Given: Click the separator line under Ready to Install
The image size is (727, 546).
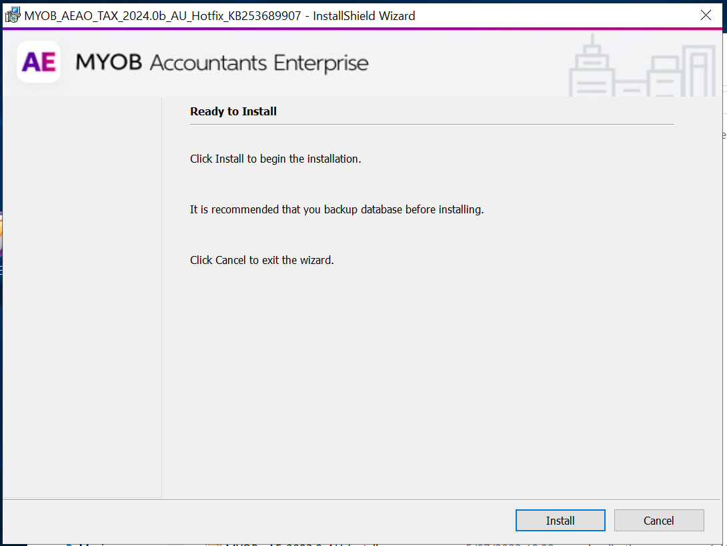Looking at the screenshot, I should (432, 124).
